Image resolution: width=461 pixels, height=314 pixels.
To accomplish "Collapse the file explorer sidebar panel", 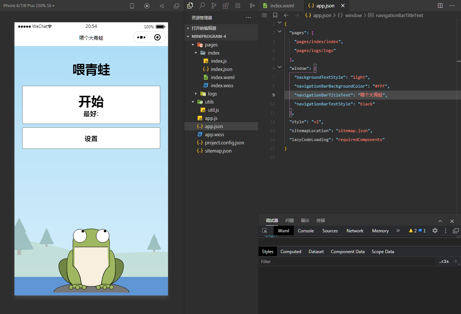I will click(253, 6).
